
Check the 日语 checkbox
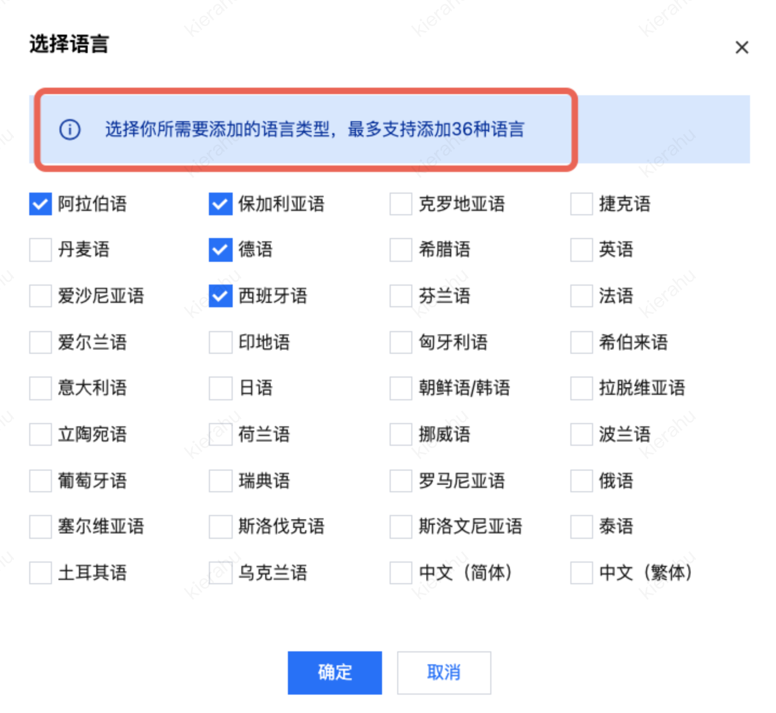click(x=221, y=388)
